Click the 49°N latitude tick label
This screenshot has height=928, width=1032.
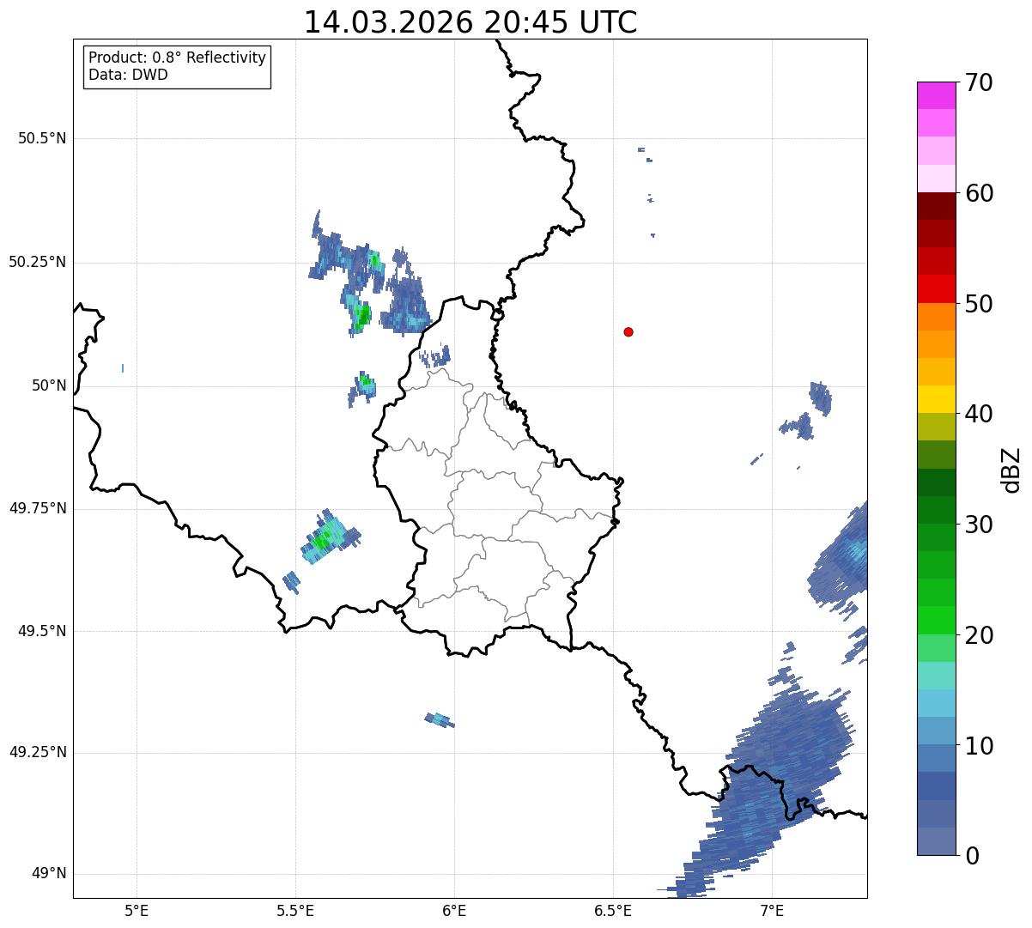tap(49, 874)
